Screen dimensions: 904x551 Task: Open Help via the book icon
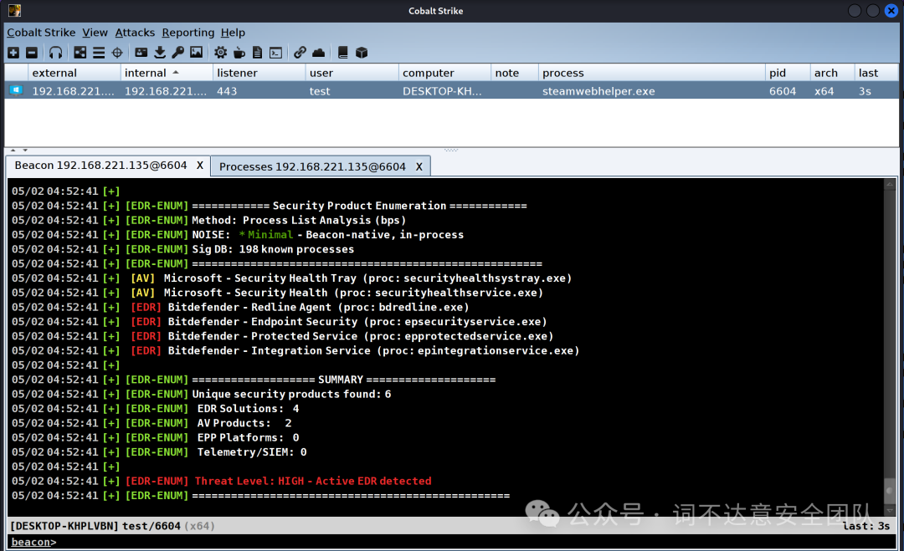[342, 53]
